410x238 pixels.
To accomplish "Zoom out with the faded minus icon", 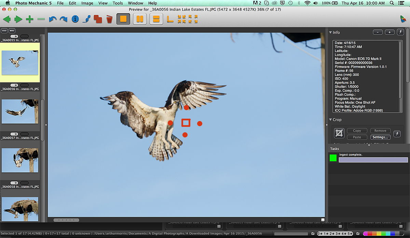I will coord(41,19).
